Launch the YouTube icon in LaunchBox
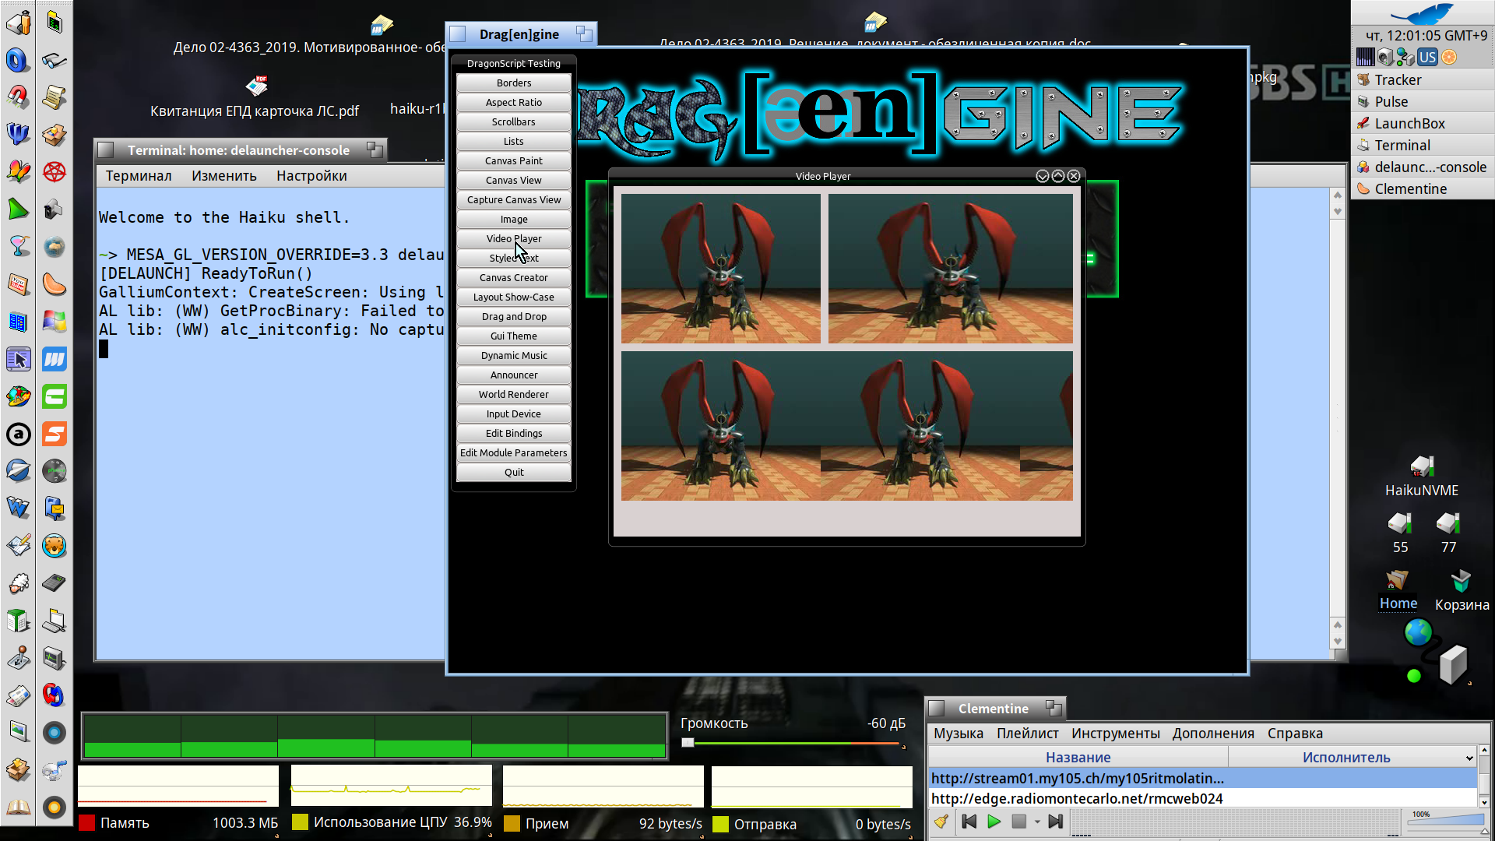This screenshot has width=1495, height=841. click(x=18, y=284)
